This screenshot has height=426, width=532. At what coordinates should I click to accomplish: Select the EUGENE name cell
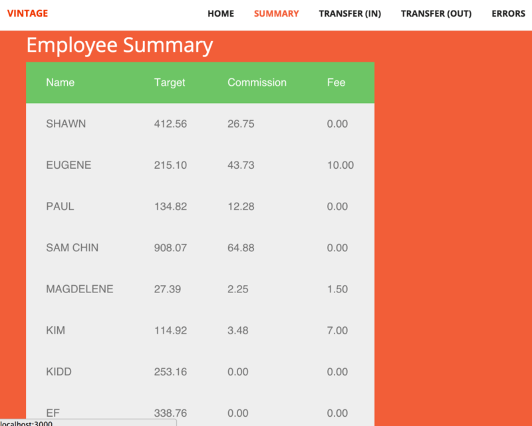tap(68, 165)
